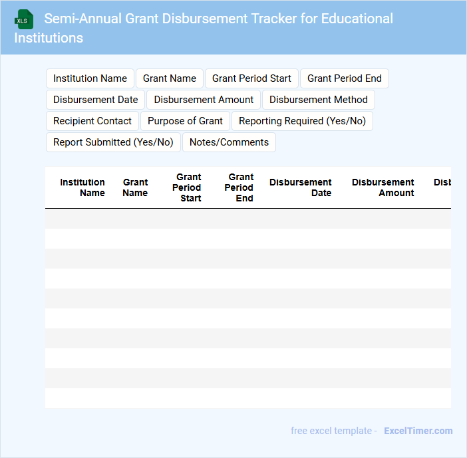The width and height of the screenshot is (467, 458).
Task: Select the Notes/Comments tag
Action: (x=229, y=142)
